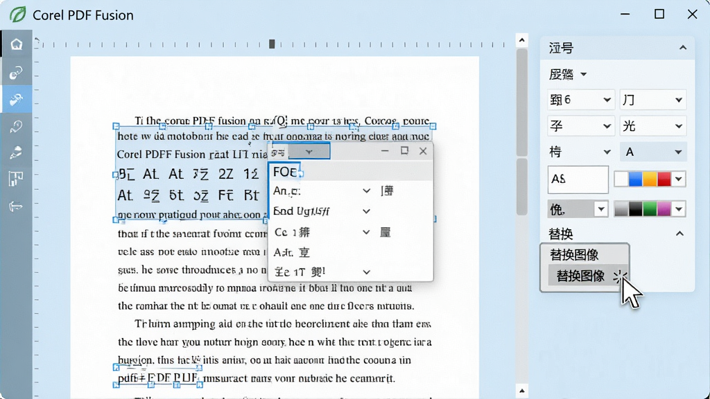Expand the An row dropdown in dialog

point(366,191)
